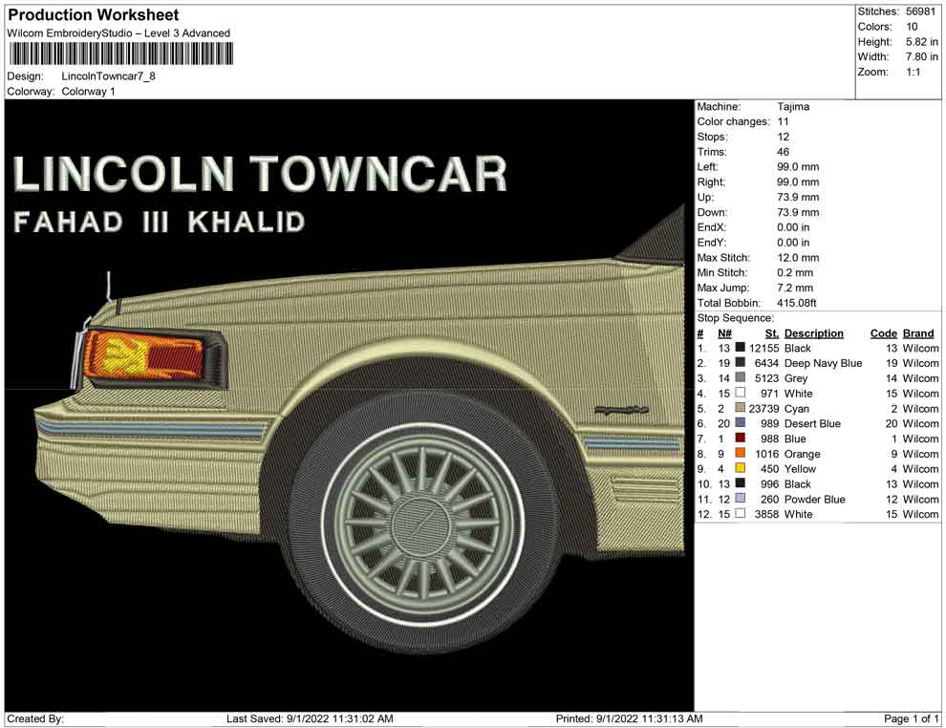
Task: Click the 'Yellow' description text
Action: click(x=800, y=469)
